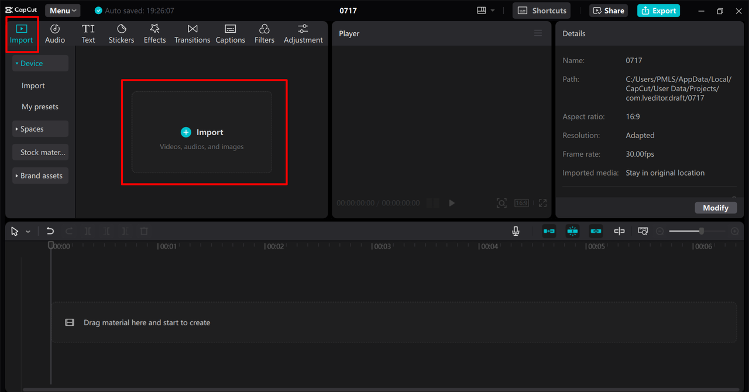Image resolution: width=749 pixels, height=392 pixels.
Task: Select the Import media tab
Action: [21, 33]
